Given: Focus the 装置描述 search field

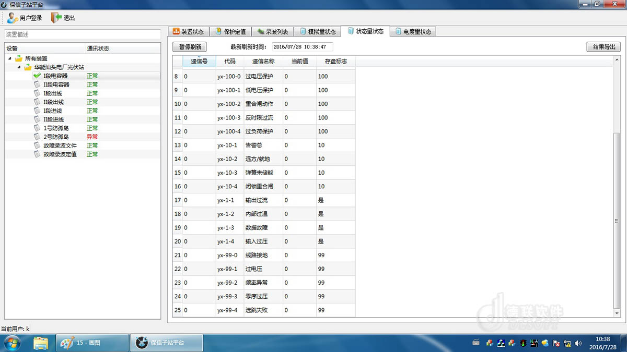Looking at the screenshot, I should (x=83, y=34).
